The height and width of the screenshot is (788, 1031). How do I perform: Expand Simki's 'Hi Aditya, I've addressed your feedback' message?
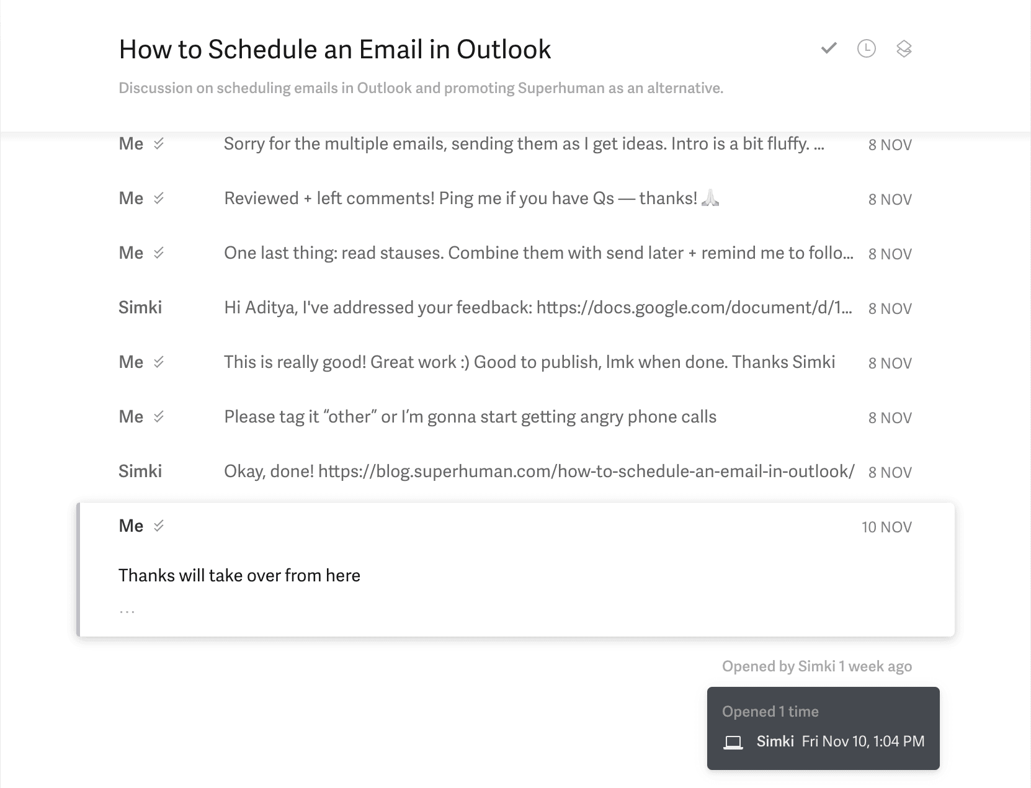[537, 308]
